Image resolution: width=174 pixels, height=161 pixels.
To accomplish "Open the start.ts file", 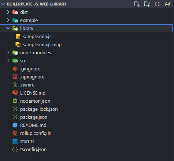I will coord(27,142).
